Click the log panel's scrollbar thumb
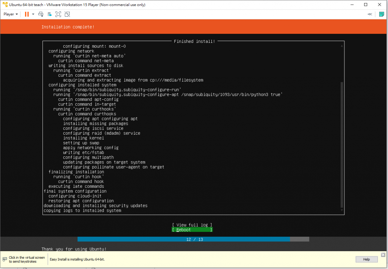388x269 pixels. [x=342, y=145]
